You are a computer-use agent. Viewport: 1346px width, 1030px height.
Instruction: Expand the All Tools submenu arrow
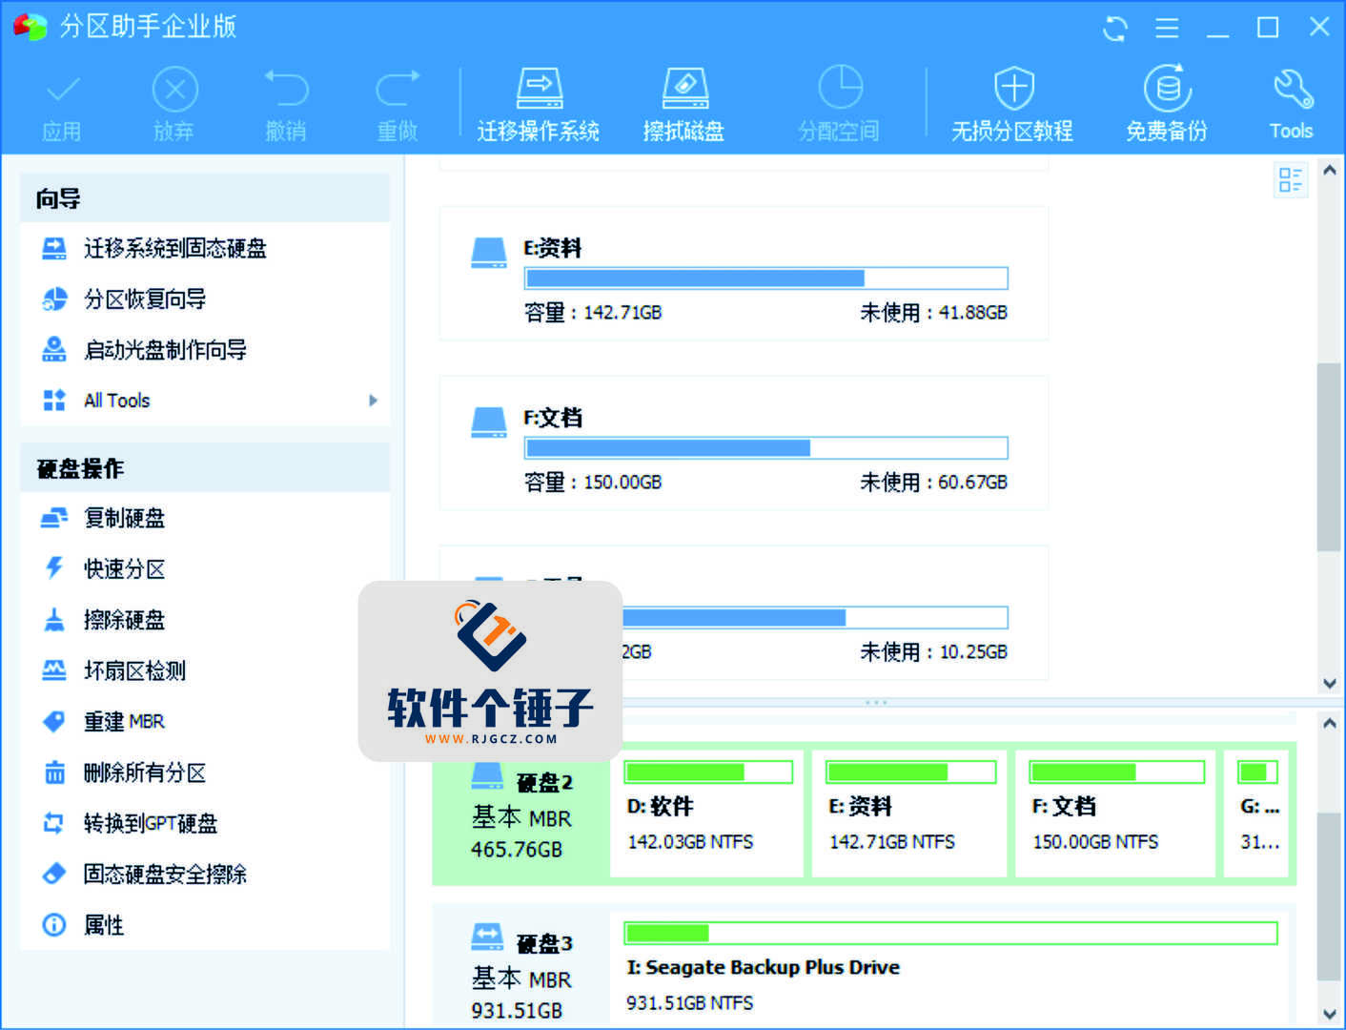coord(373,401)
